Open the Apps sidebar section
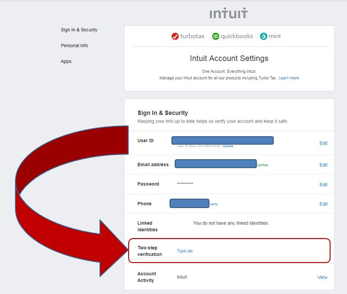The height and width of the screenshot is (294, 347). click(x=66, y=62)
